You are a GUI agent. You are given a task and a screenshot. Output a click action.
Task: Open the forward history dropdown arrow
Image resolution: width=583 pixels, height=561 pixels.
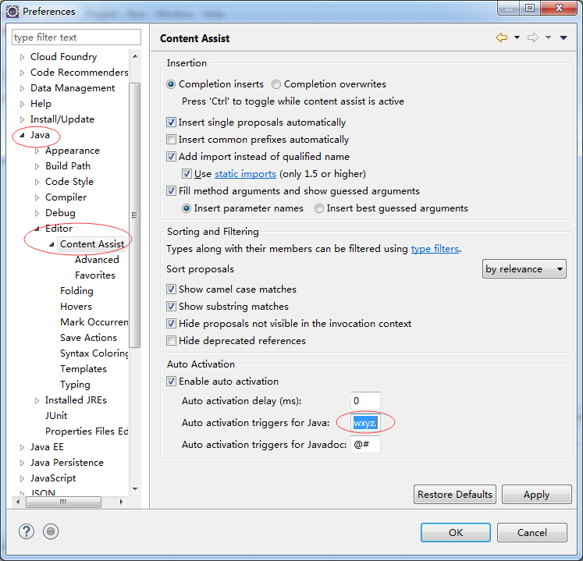(548, 37)
